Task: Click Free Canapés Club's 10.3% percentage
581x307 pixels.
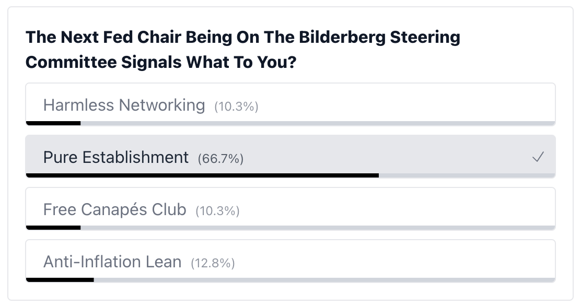Action: tap(217, 211)
